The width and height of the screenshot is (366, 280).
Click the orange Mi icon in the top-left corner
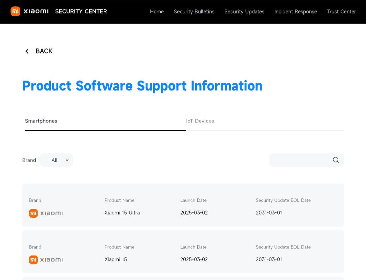15,11
